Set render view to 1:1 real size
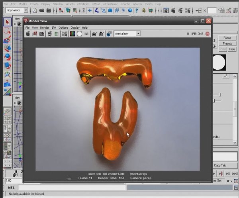 (86, 34)
